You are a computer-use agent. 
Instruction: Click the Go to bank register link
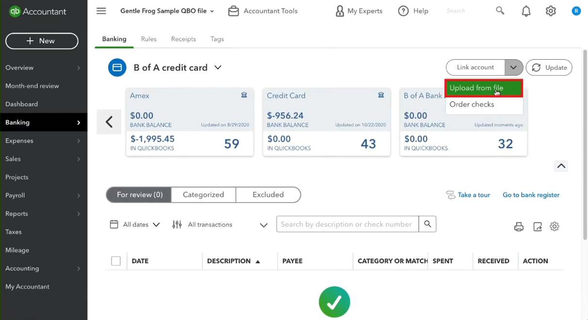pos(531,195)
